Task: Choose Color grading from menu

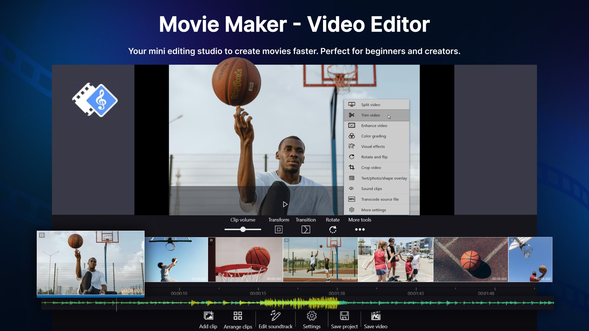Action: click(x=376, y=136)
